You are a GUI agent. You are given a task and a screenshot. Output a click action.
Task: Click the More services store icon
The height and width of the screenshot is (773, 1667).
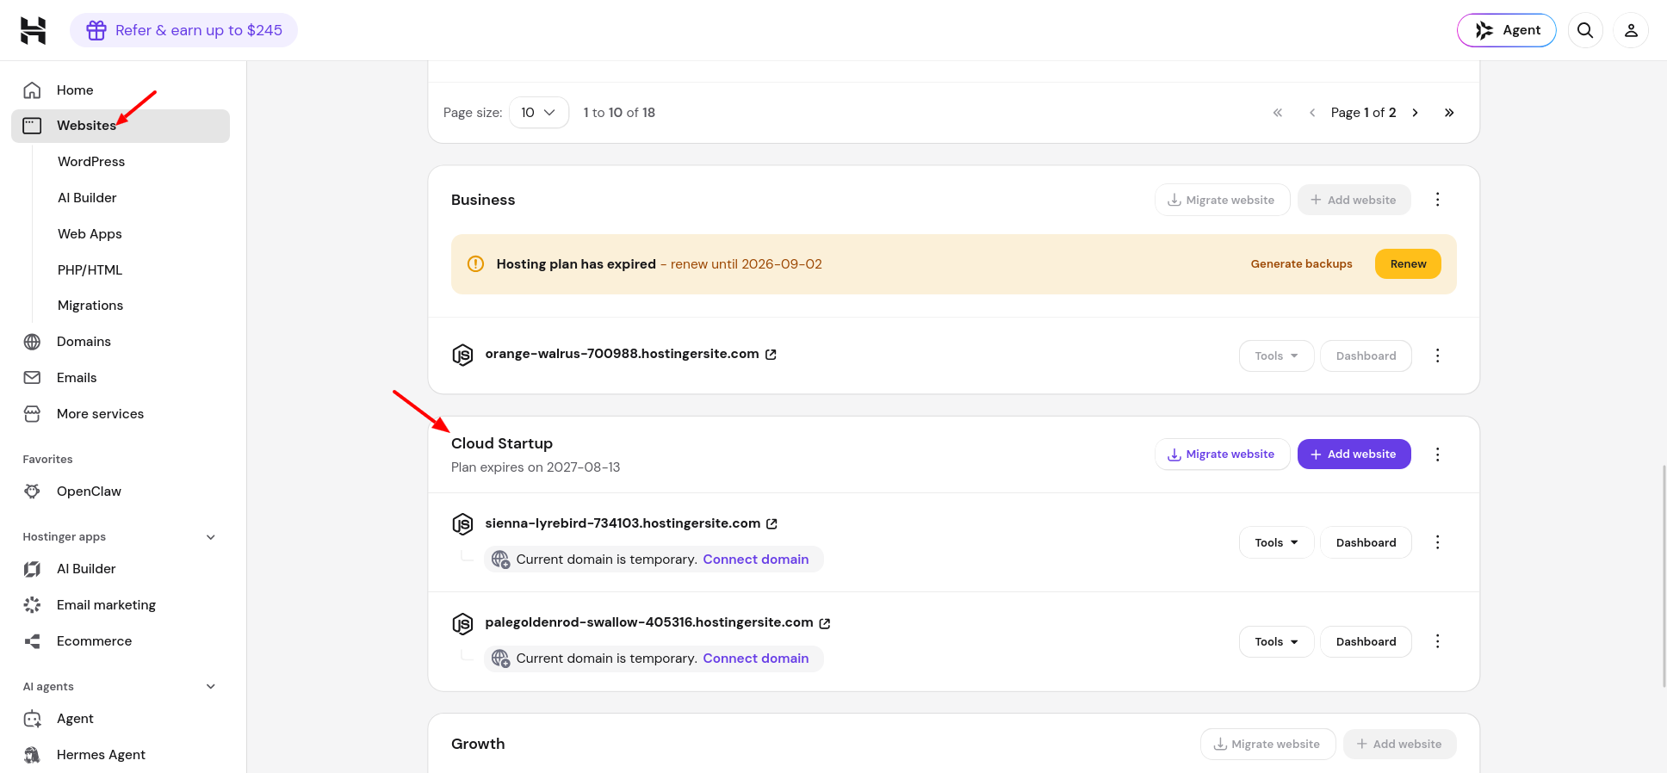pyautogui.click(x=32, y=414)
